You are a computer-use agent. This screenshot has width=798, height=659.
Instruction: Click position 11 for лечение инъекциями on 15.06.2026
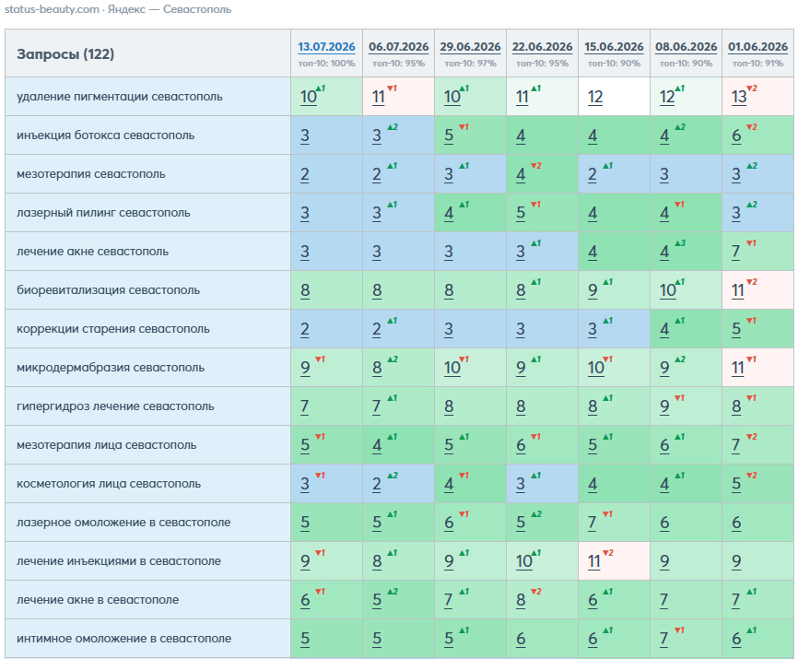[x=594, y=561]
